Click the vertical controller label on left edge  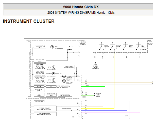coord(29,70)
